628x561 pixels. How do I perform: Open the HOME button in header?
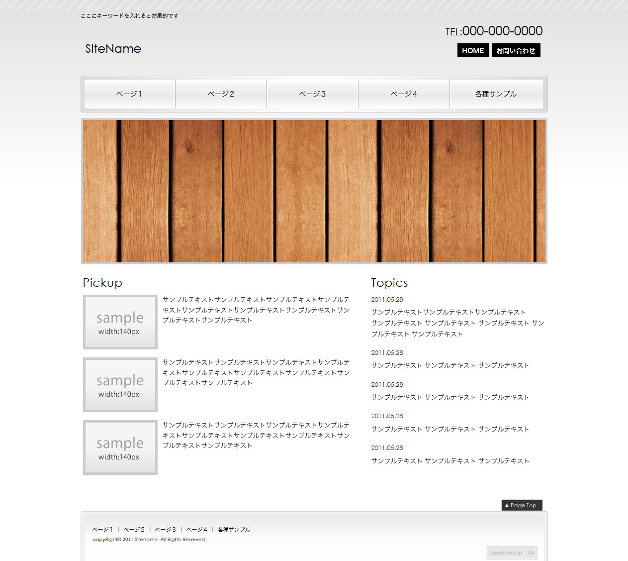(473, 50)
